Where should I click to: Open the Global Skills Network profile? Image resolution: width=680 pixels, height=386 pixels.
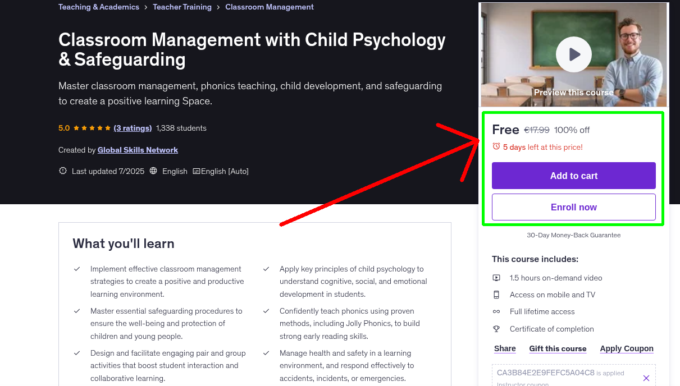coord(138,150)
